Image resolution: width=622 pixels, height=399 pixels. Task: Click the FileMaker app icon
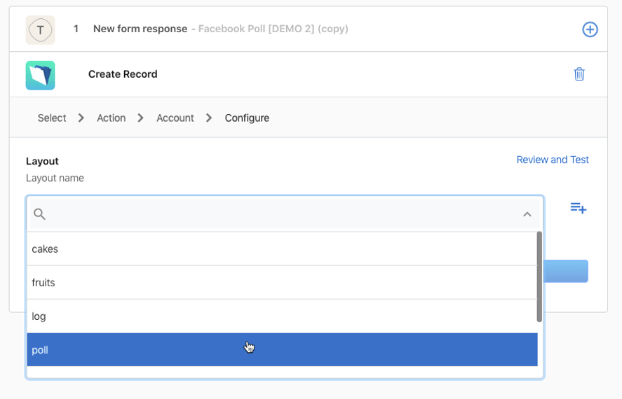tap(40, 75)
